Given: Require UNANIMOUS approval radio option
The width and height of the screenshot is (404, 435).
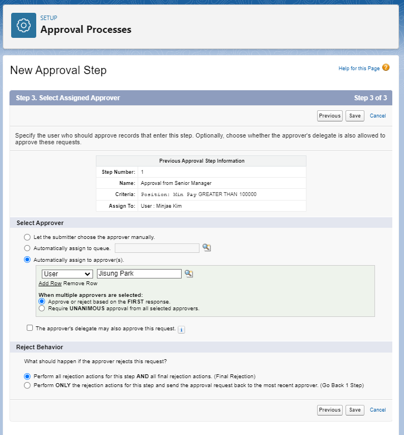Looking at the screenshot, I should [42, 308].
